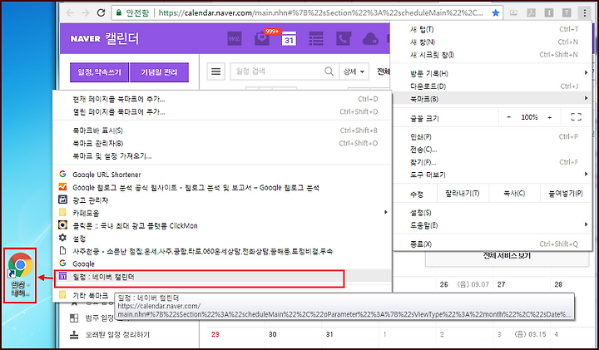
Task: Click the blue bookmark star in address bar
Action: 496,13
